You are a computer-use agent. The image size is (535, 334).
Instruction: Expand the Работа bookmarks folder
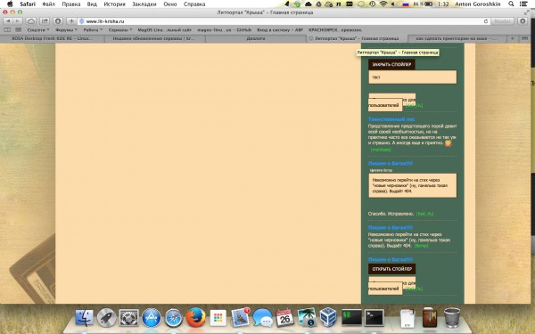tap(93, 30)
